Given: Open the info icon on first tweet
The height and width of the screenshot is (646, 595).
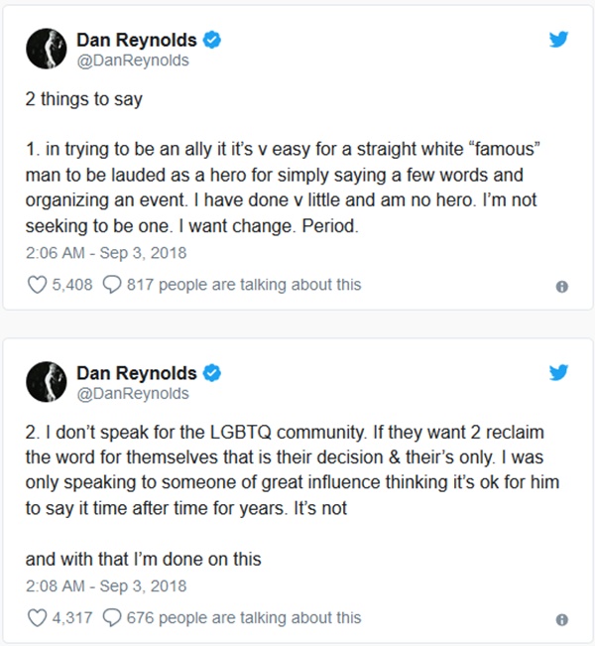Looking at the screenshot, I should (561, 287).
